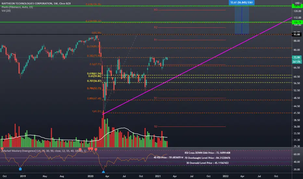The width and height of the screenshot is (303, 179).
Task: Select the black horizontal line at 93.88
Action: (x=50, y=34)
